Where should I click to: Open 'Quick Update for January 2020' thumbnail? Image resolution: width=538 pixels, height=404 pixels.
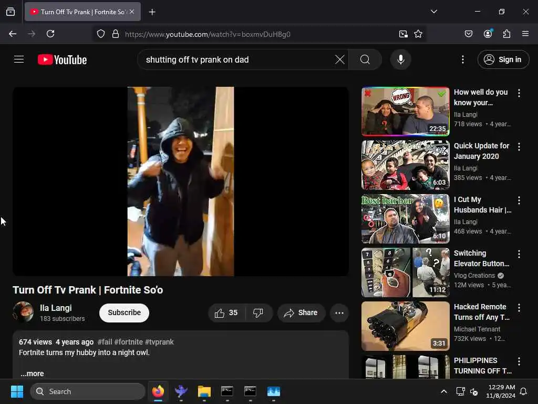(x=405, y=165)
